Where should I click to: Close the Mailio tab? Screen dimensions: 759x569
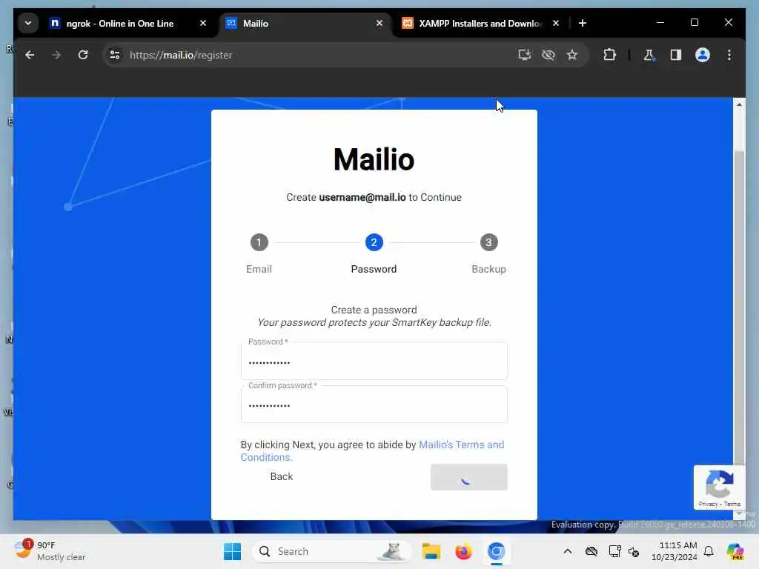tap(379, 23)
